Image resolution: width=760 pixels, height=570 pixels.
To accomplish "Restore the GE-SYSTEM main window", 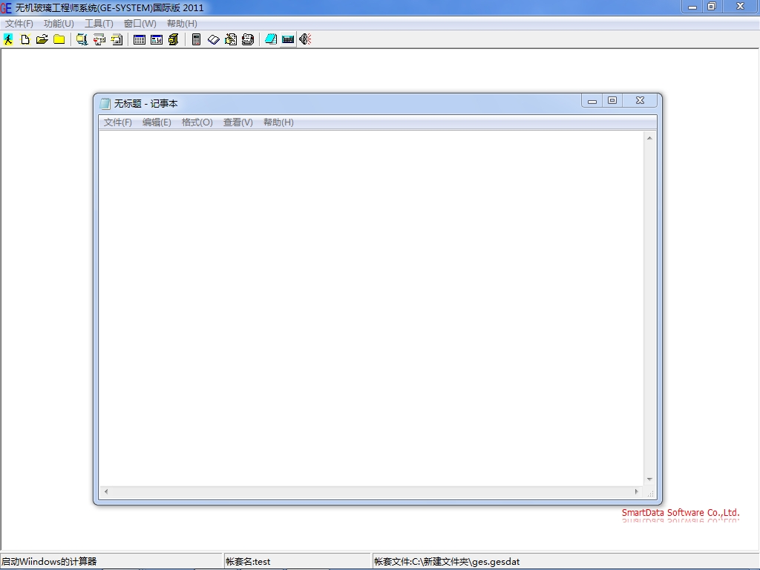I will 712,6.
